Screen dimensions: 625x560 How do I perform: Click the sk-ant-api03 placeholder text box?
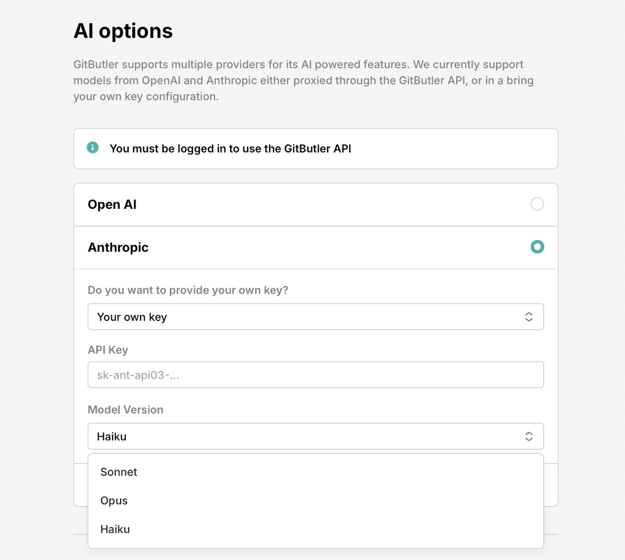pos(316,375)
